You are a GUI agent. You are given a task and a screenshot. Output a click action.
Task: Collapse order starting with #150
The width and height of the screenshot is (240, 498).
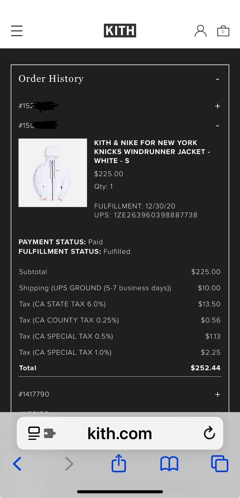click(218, 126)
